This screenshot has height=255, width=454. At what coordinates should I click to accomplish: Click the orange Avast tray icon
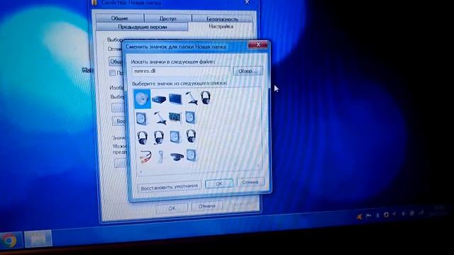click(360, 216)
